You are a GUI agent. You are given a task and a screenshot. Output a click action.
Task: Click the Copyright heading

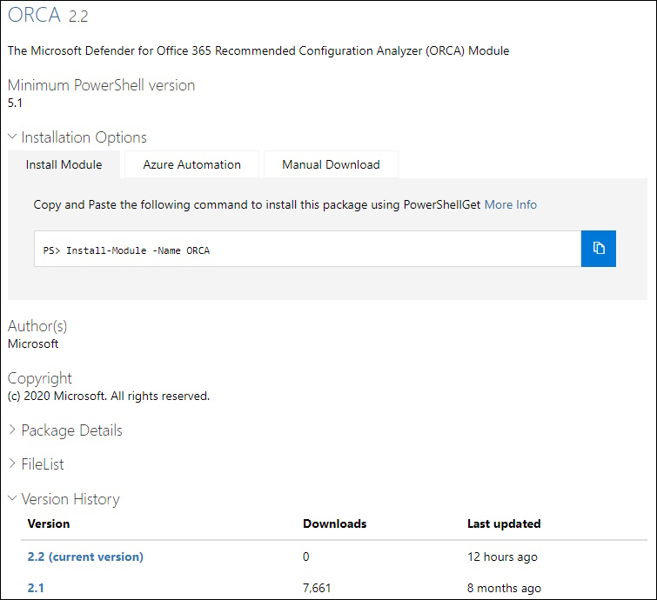pyautogui.click(x=40, y=378)
